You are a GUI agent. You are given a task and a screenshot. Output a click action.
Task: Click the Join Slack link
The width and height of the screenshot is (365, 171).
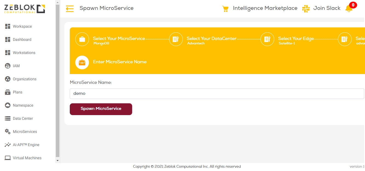[327, 8]
